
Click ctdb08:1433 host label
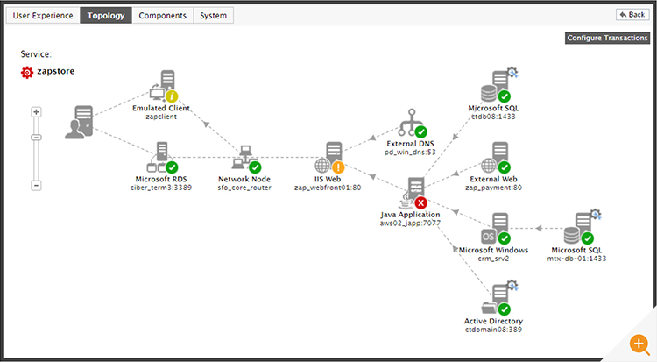493,117
